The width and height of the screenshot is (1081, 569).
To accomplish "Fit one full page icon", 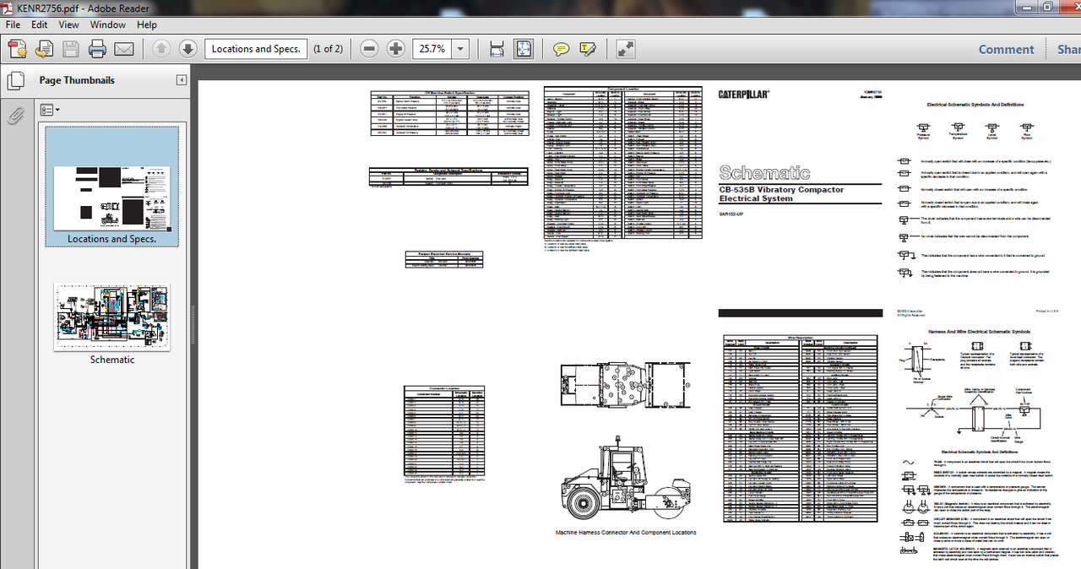I will tap(524, 49).
